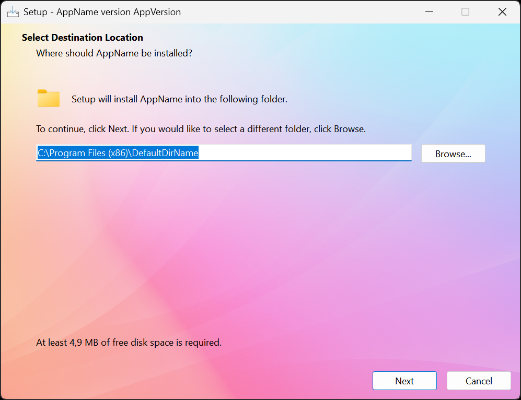This screenshot has height=400, width=521.
Task: Click the greyed-out maximize button
Action: [465, 12]
